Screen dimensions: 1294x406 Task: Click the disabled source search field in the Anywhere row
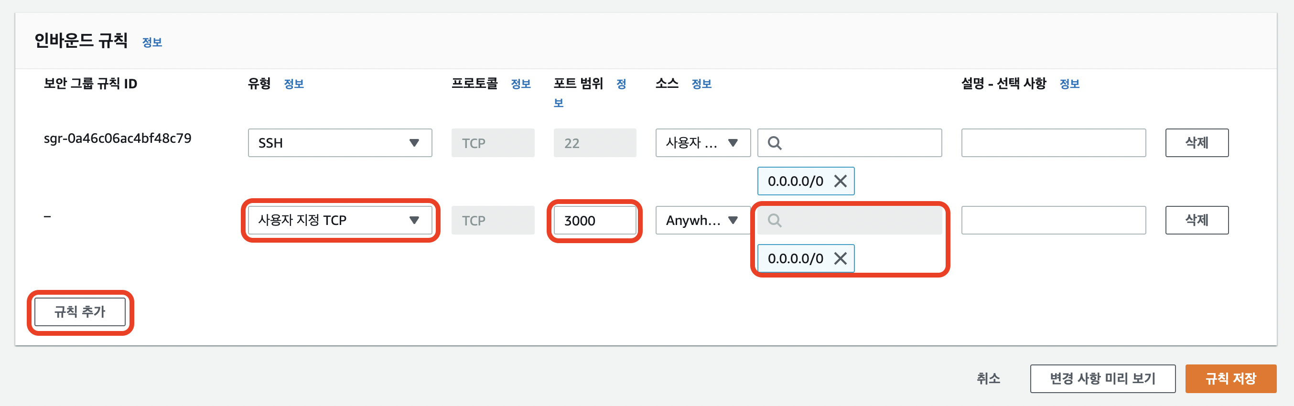coord(850,220)
